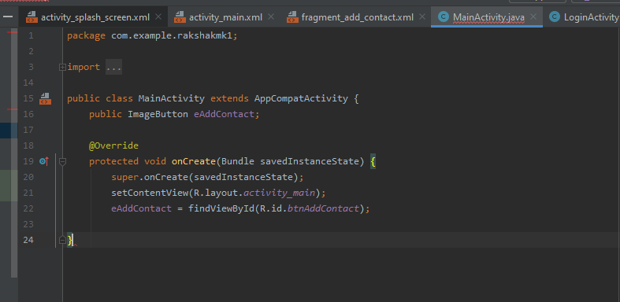
Task: Click Java class icon on MainActivity tab
Action: tap(444, 17)
